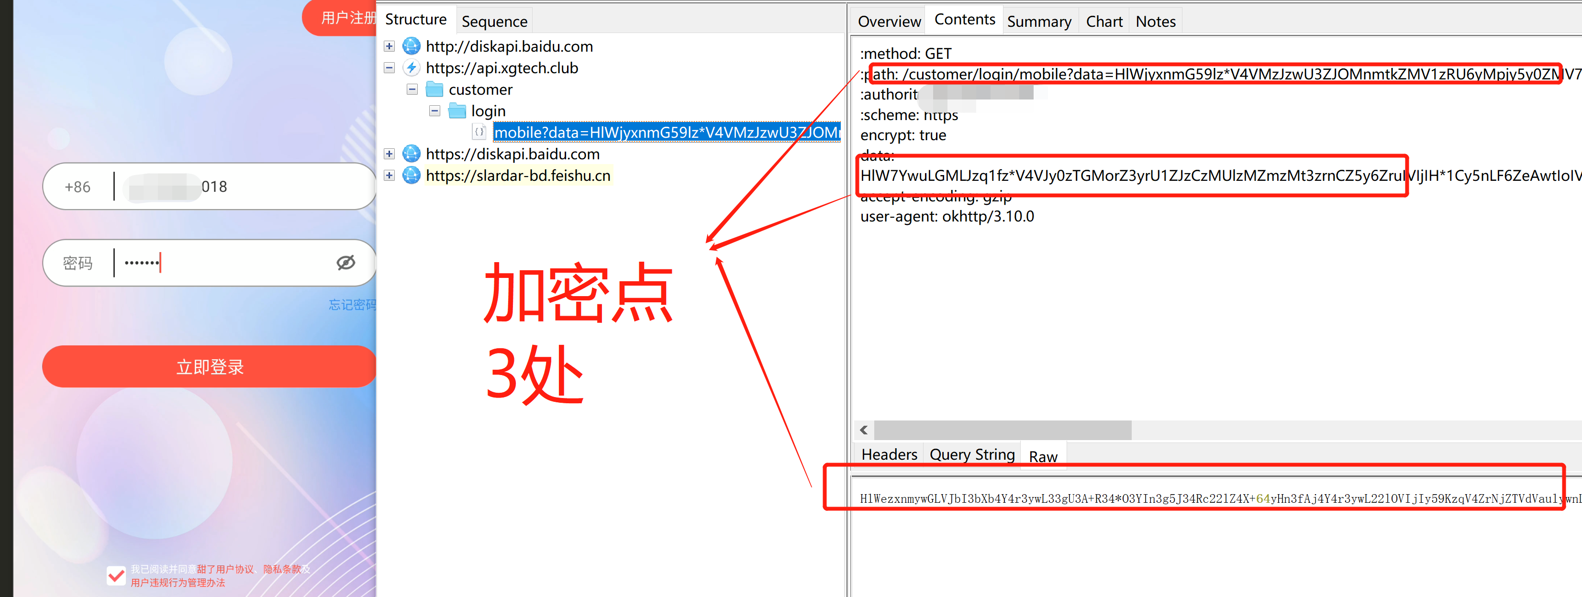
Task: Switch to the Sequence tab
Action: tap(494, 22)
